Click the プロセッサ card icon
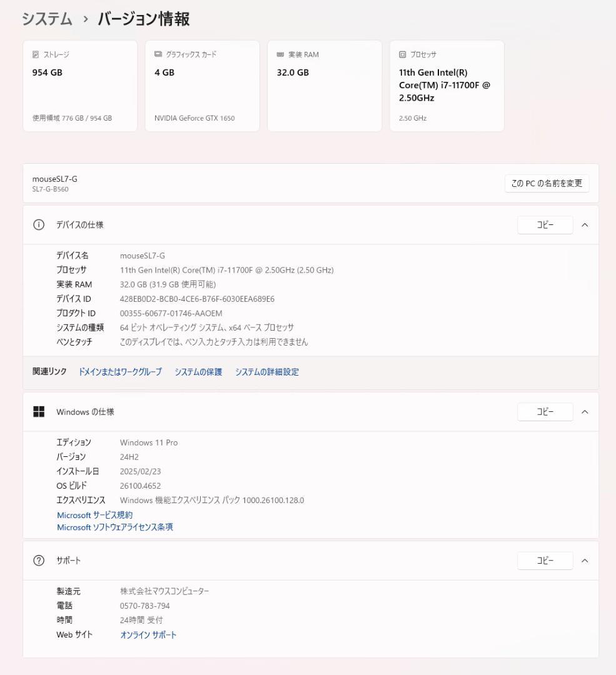 pos(402,54)
